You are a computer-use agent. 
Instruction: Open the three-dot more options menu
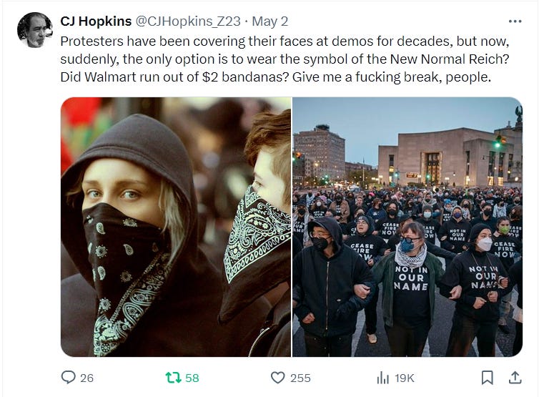click(x=515, y=21)
